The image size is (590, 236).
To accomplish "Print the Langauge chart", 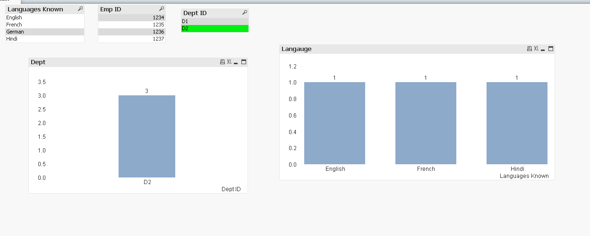I will coord(530,49).
